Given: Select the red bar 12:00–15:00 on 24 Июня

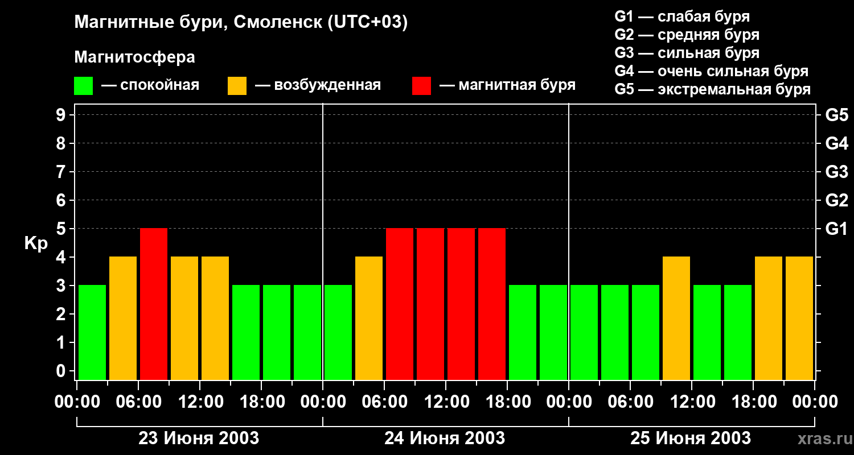Looking at the screenshot, I should (461, 304).
